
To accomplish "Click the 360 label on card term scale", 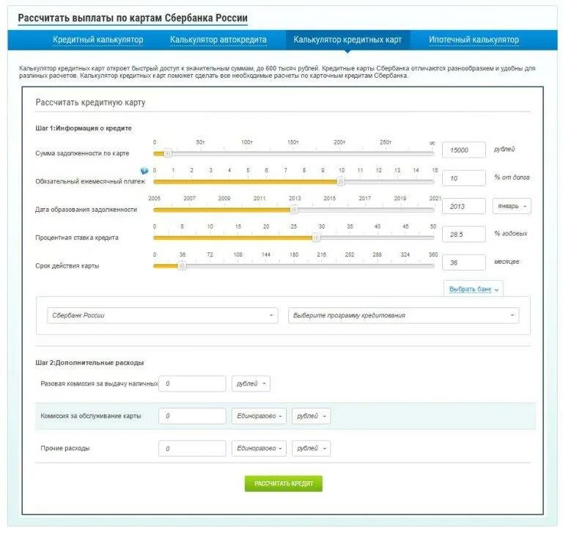I will [433, 254].
